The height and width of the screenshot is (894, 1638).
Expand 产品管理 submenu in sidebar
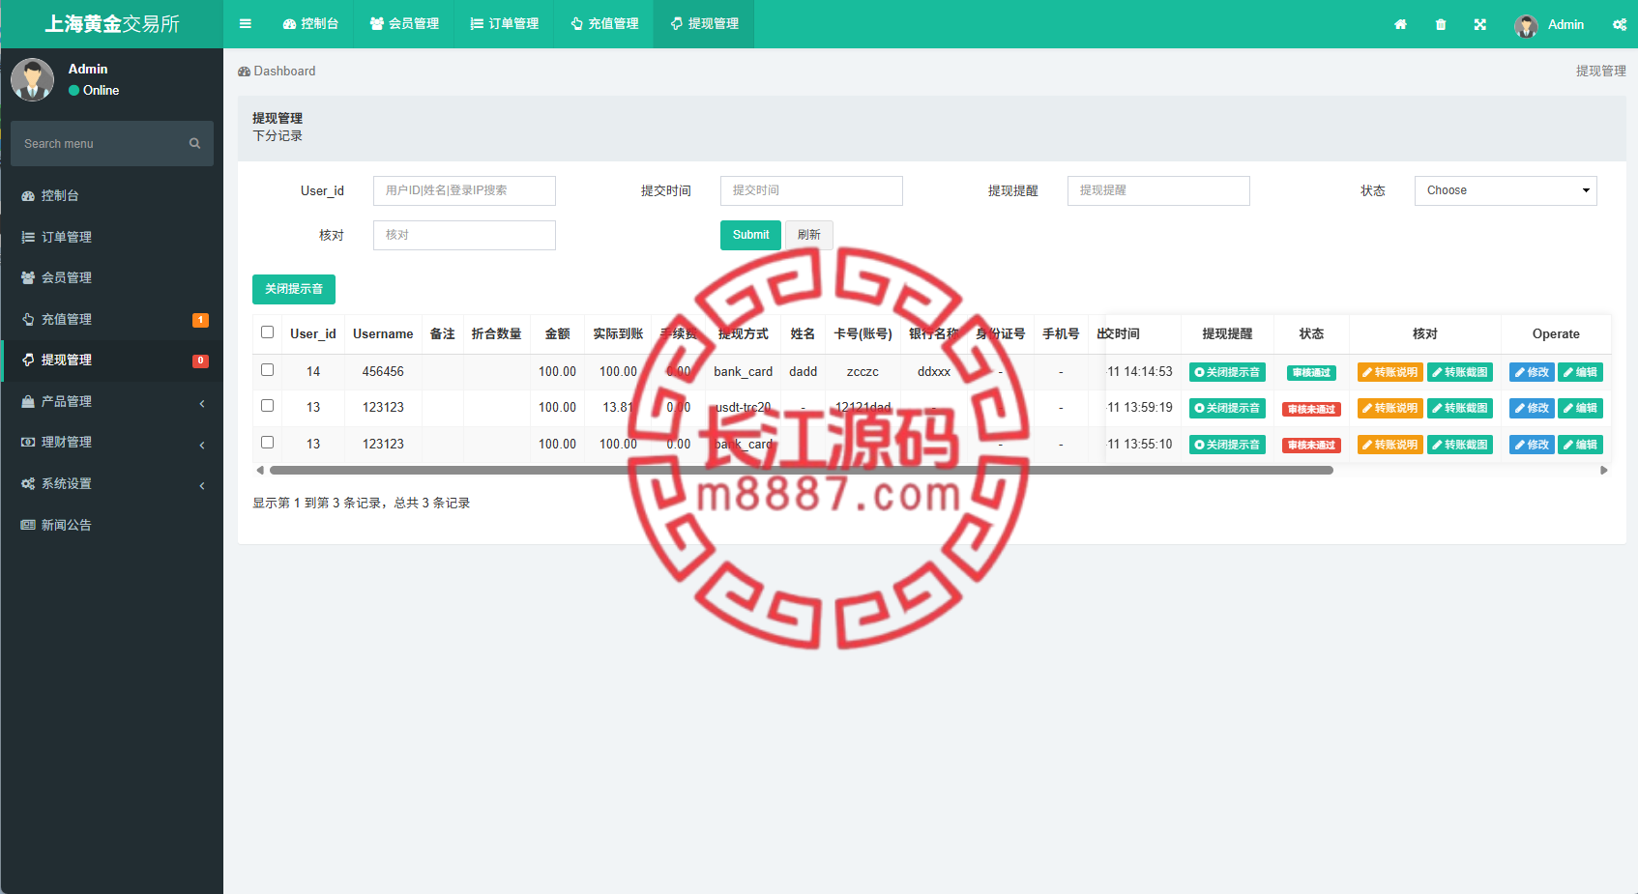tap(112, 401)
